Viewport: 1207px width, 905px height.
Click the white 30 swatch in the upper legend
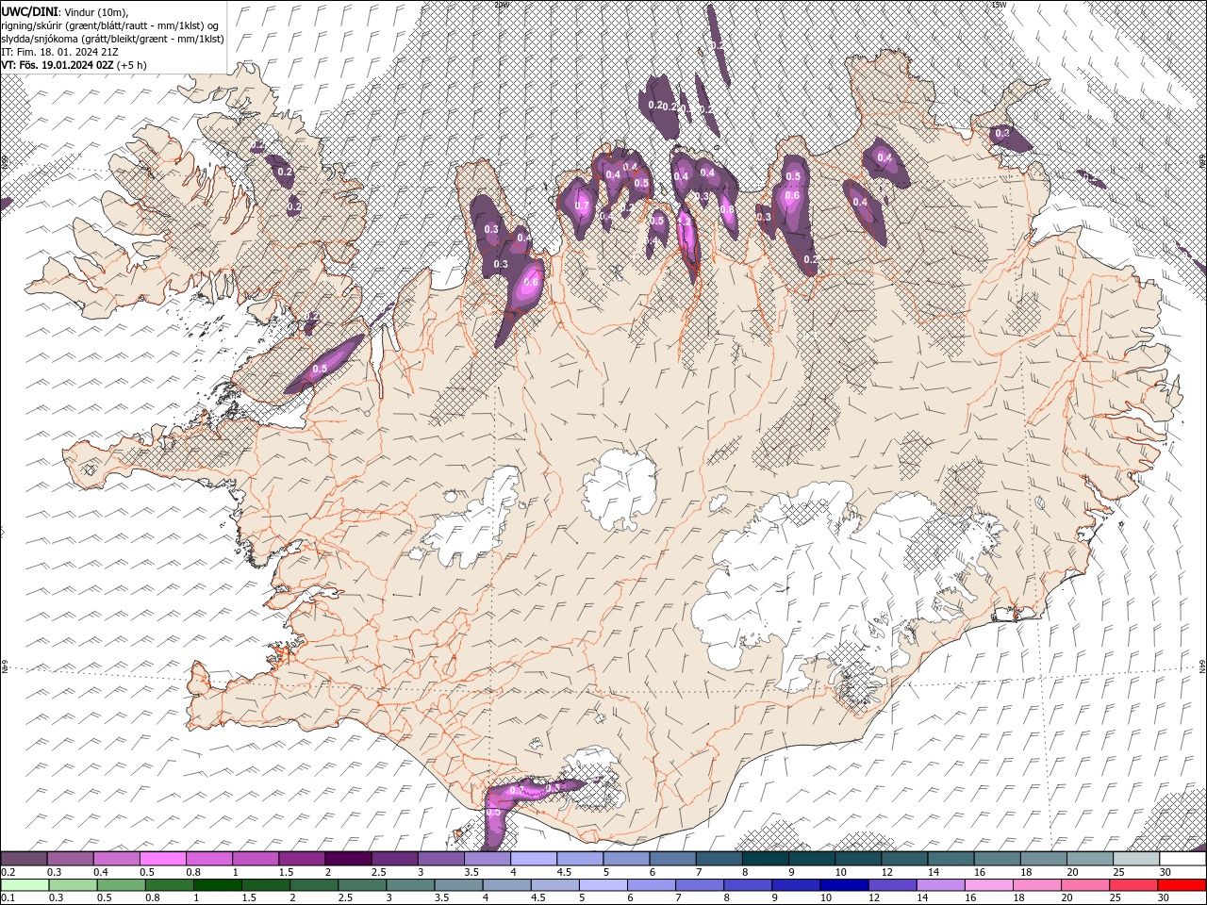point(1183,859)
